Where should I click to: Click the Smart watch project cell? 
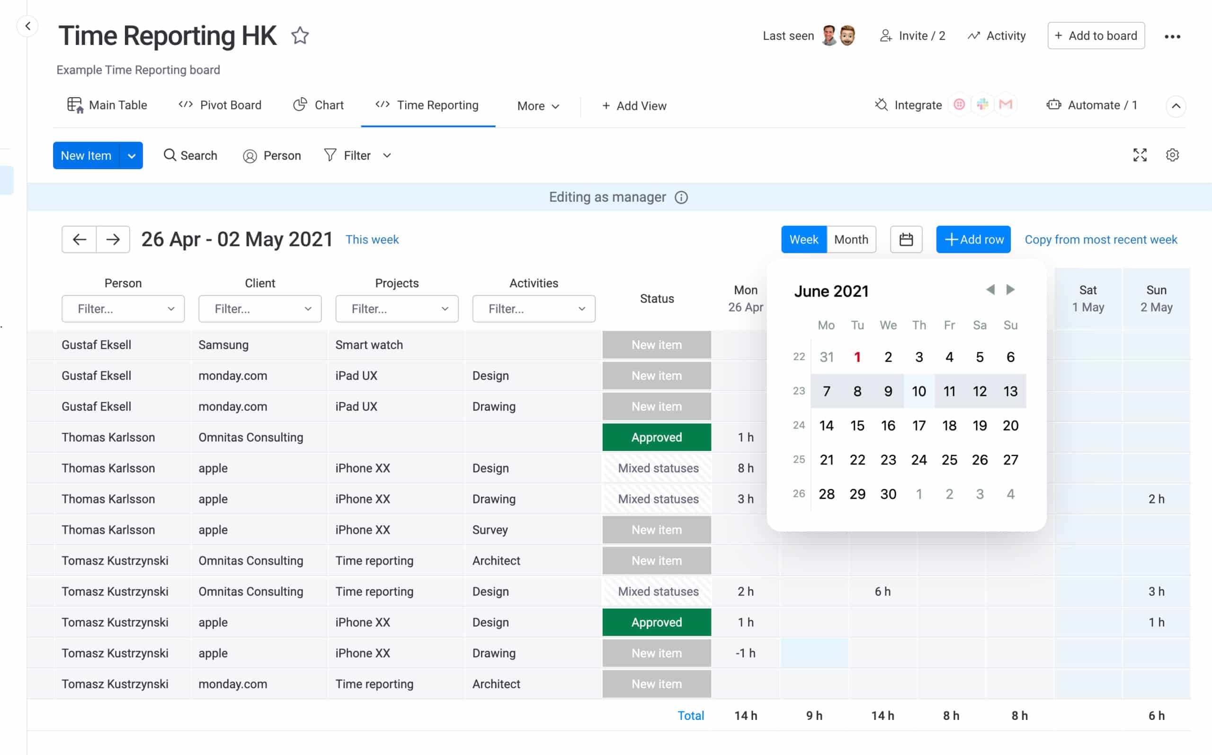[x=397, y=345]
